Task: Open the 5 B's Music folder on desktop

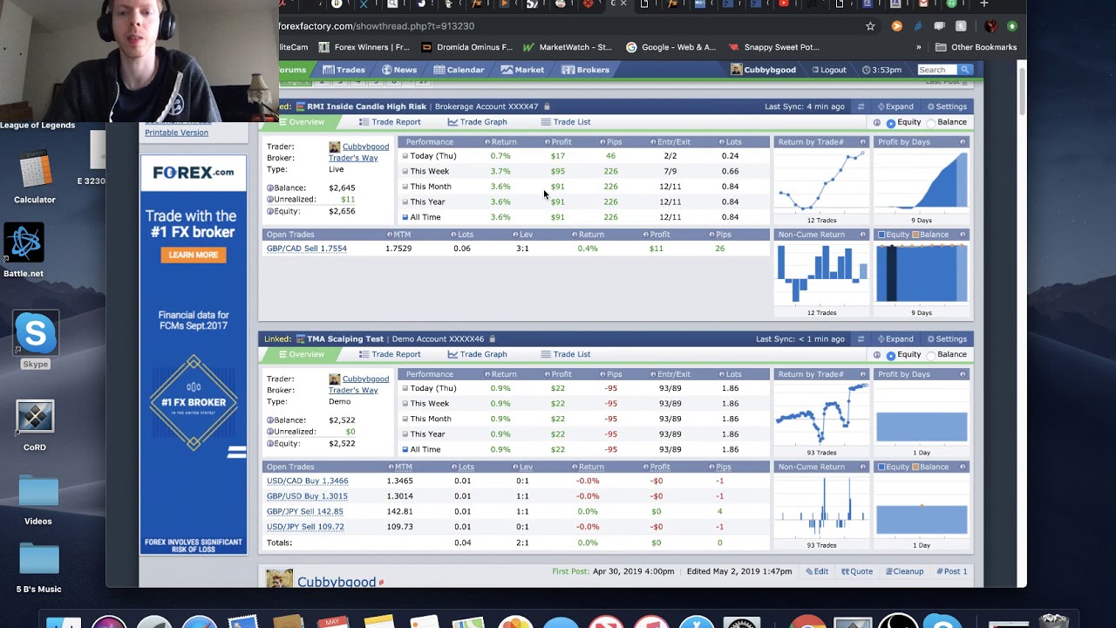Action: [38, 568]
